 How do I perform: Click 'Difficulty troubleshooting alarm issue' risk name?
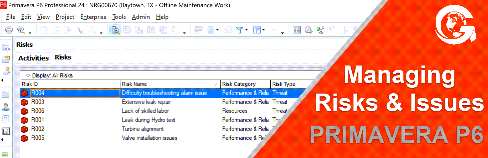[x=164, y=93]
